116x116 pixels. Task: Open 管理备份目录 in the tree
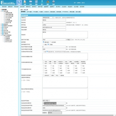[9, 40]
